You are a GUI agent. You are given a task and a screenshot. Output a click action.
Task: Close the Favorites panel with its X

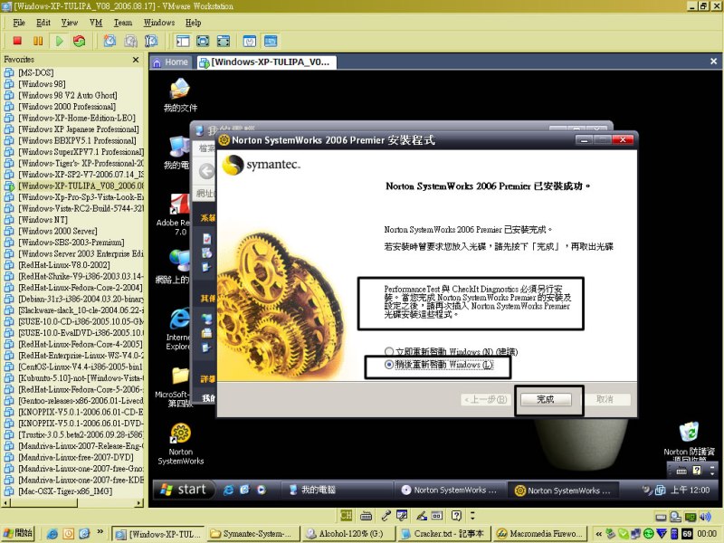[x=135, y=60]
